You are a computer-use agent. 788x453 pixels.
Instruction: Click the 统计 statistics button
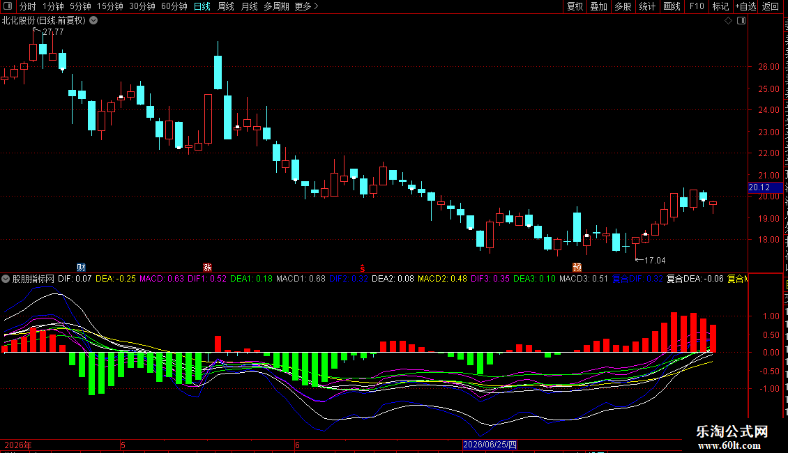tap(646, 6)
